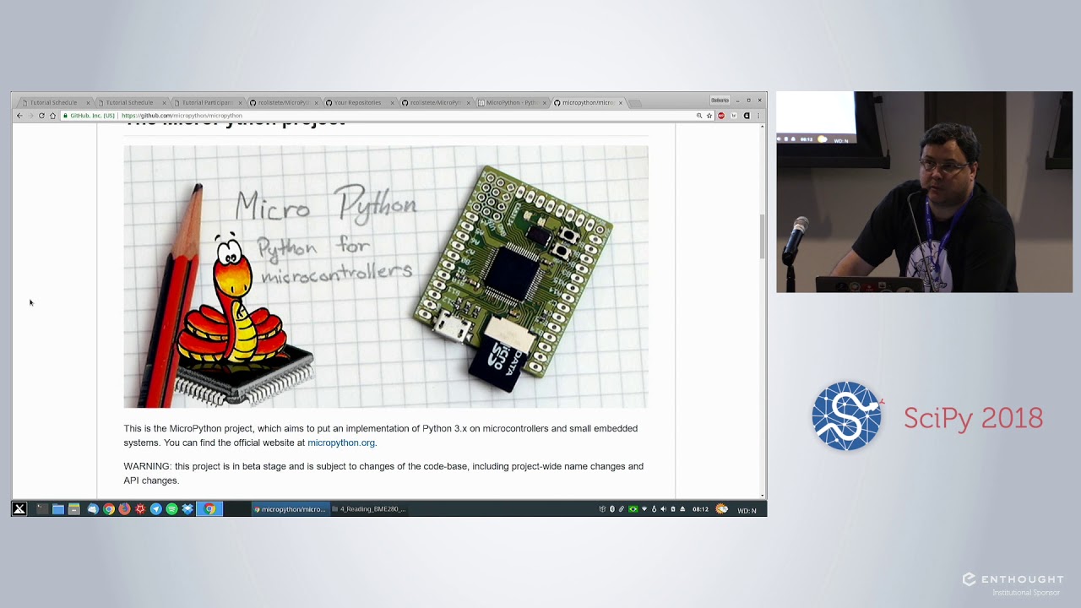Switch to 4_Reading_BME280 window in taskbar
The height and width of the screenshot is (608, 1081).
[x=369, y=509]
